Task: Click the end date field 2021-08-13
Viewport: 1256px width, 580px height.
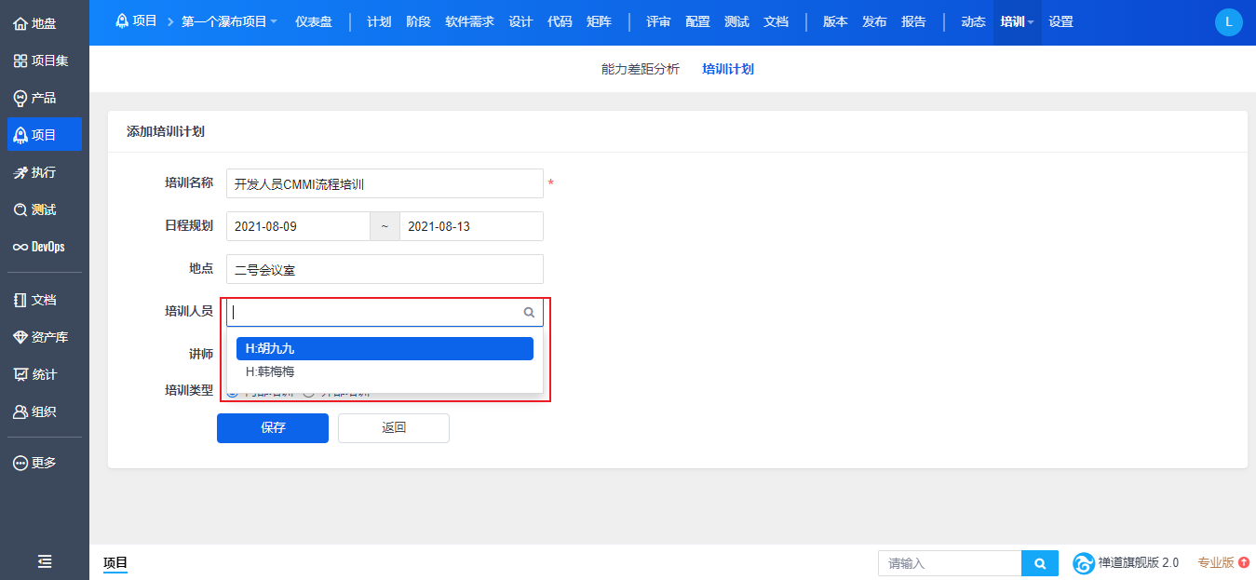Action: point(471,226)
